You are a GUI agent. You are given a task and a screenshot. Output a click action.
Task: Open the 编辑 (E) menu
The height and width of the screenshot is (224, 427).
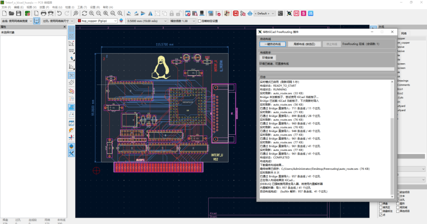point(19,8)
